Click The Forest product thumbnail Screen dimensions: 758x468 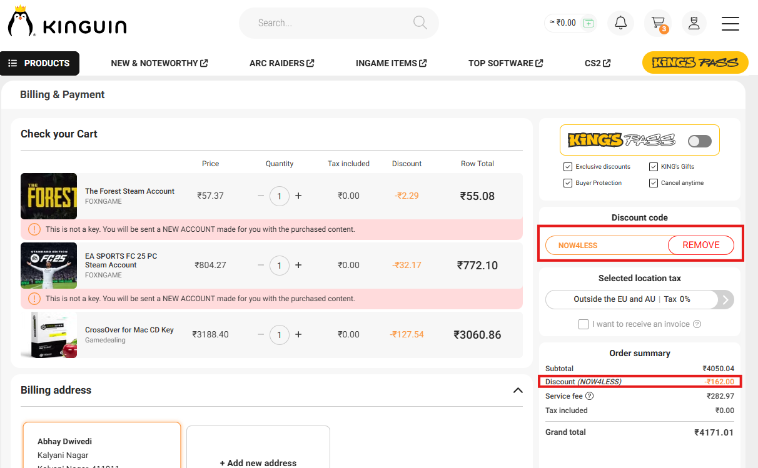tap(49, 196)
